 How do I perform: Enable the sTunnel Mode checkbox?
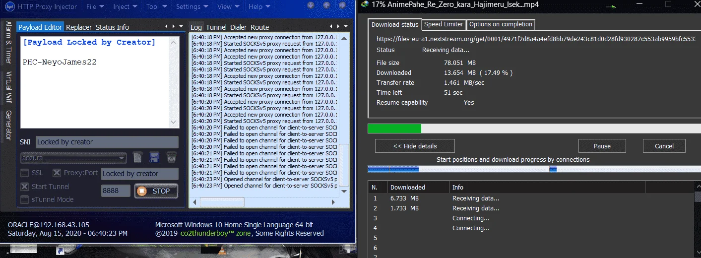[24, 199]
